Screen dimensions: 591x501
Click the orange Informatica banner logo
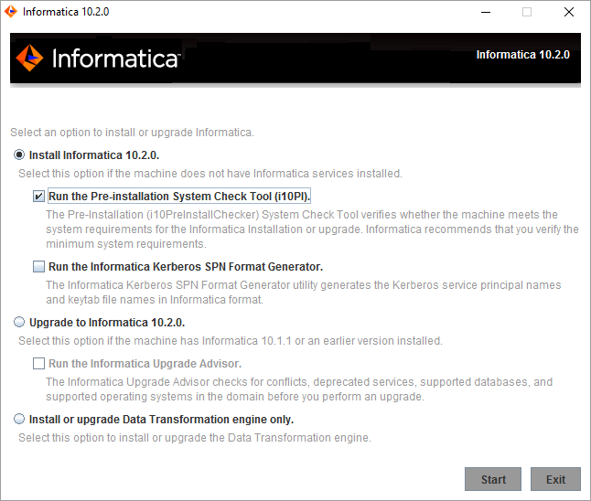(x=29, y=58)
